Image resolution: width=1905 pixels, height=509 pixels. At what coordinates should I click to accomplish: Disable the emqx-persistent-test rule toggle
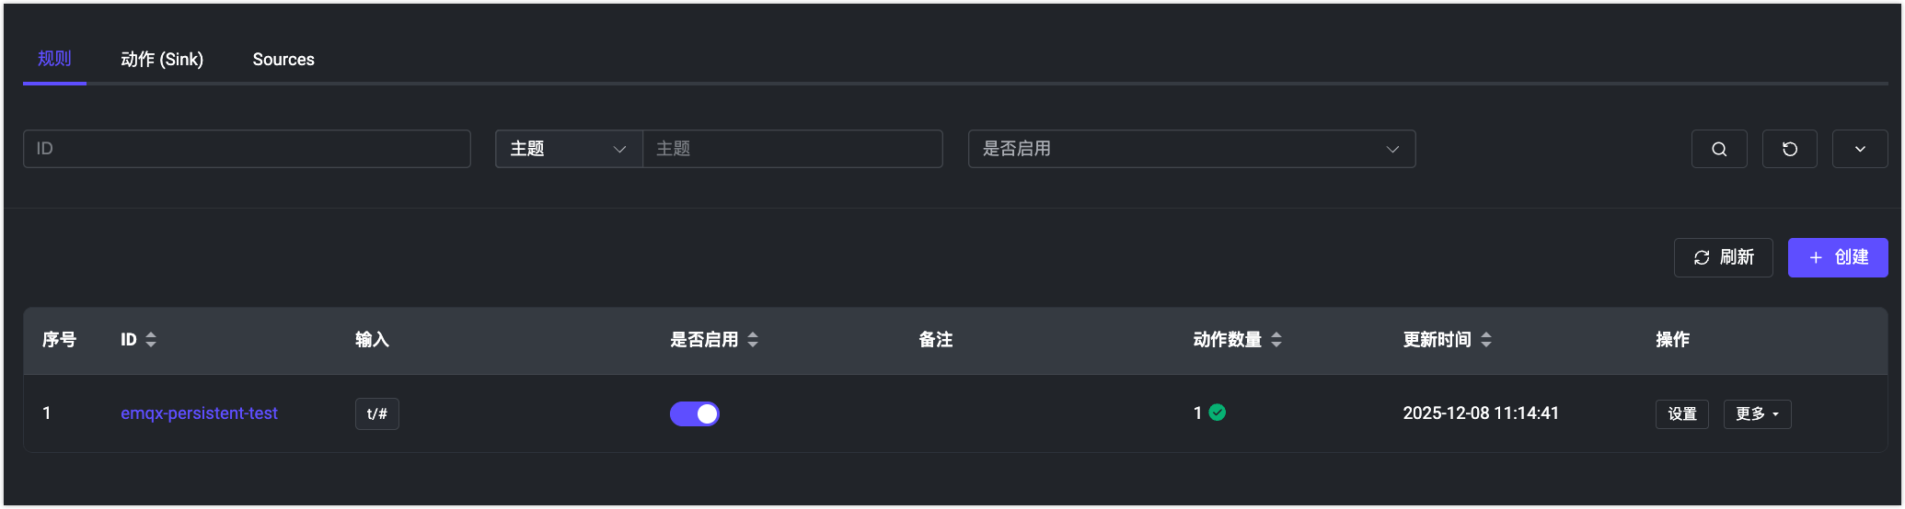click(695, 413)
